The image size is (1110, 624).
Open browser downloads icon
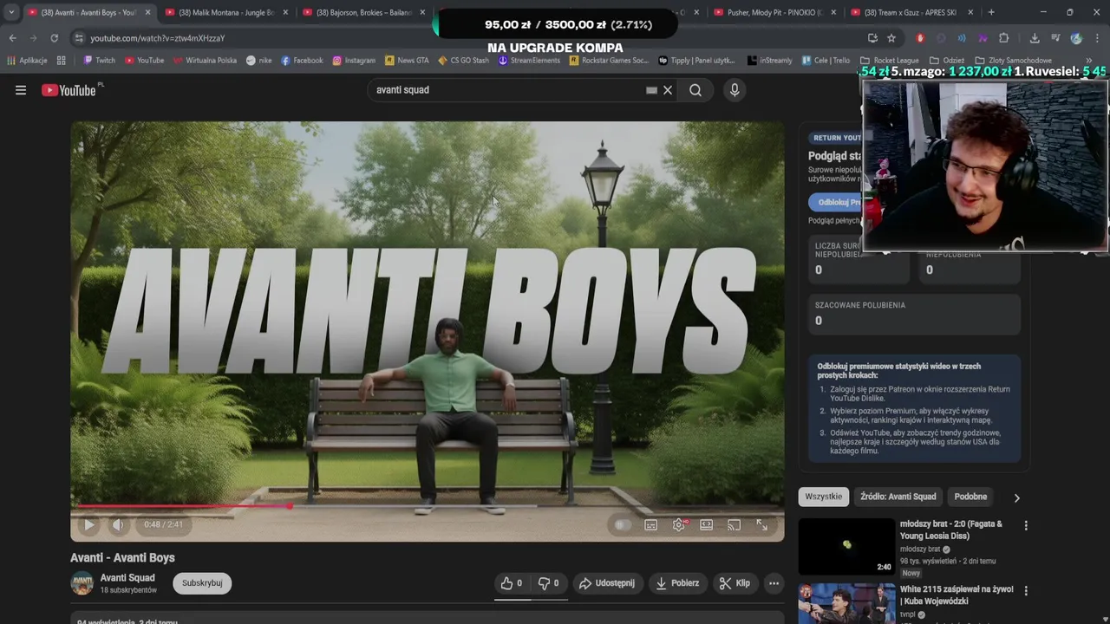(x=1035, y=38)
